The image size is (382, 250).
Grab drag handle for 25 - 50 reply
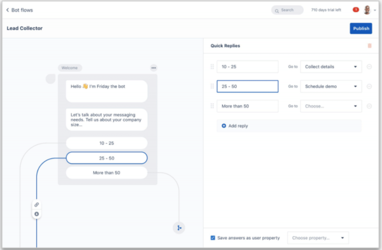[212, 86]
